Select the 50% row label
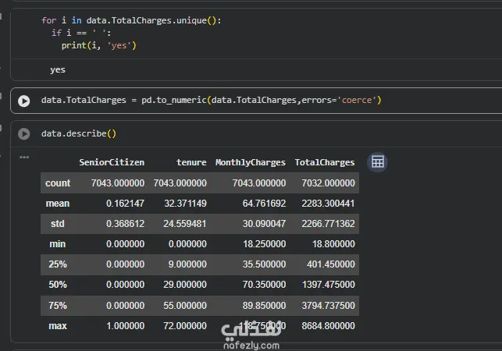This screenshot has height=351, width=502. pyautogui.click(x=58, y=285)
